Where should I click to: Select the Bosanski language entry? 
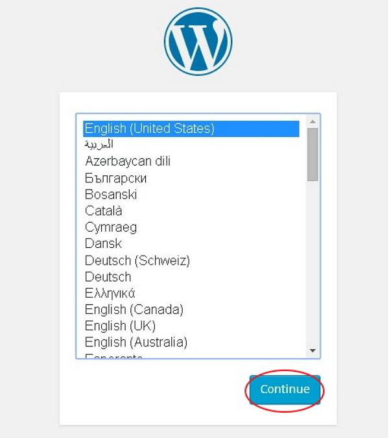click(x=111, y=194)
